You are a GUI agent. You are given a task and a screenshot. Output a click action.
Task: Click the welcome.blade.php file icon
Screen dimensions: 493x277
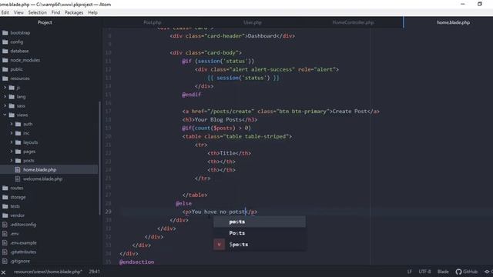pyautogui.click(x=18, y=179)
